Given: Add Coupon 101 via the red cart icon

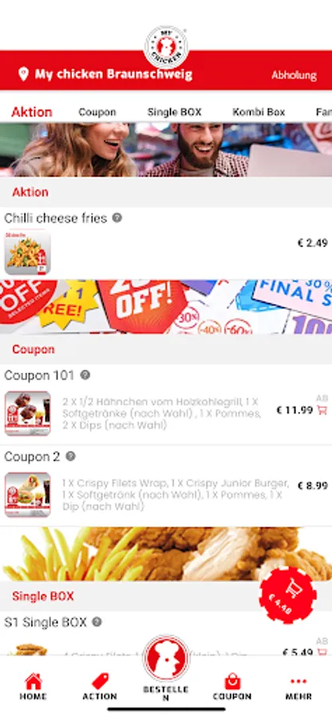Looking at the screenshot, I should [322, 410].
